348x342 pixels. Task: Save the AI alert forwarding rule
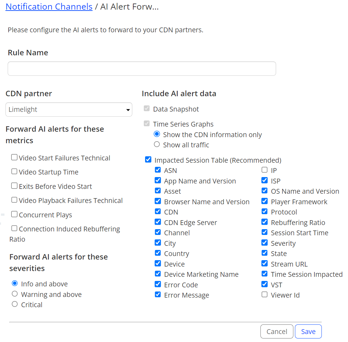(x=308, y=331)
